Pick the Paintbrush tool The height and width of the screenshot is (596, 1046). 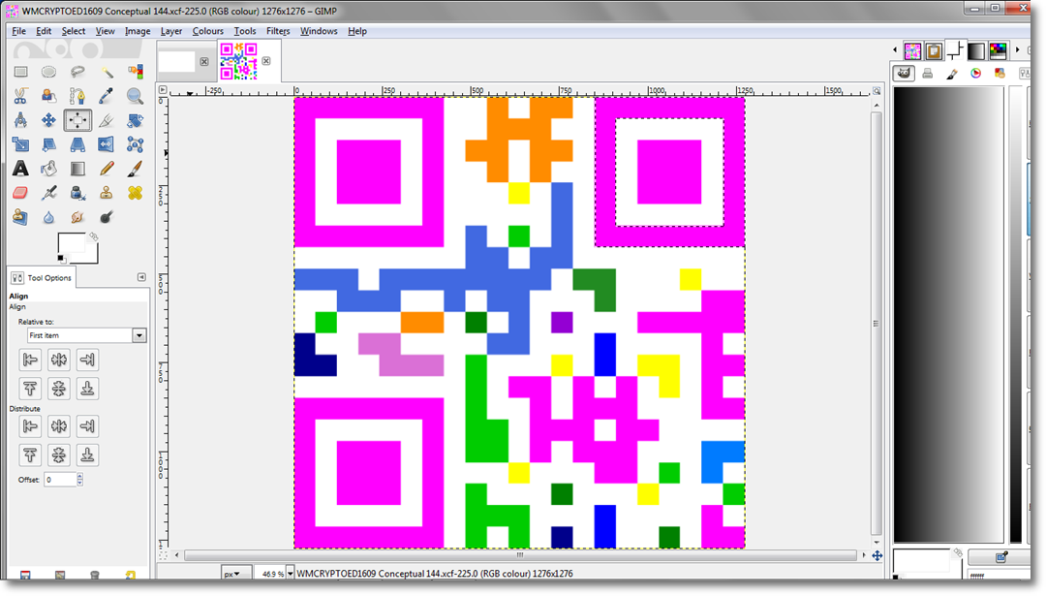tap(135, 169)
